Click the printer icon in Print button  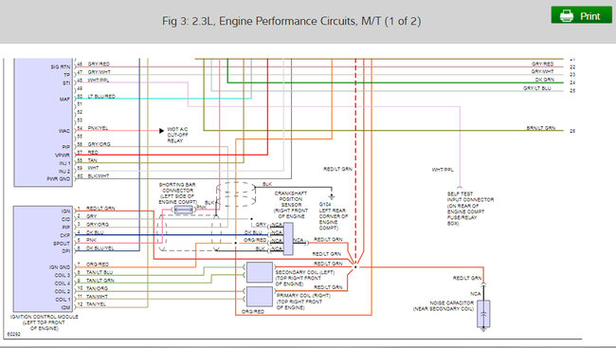pos(566,15)
